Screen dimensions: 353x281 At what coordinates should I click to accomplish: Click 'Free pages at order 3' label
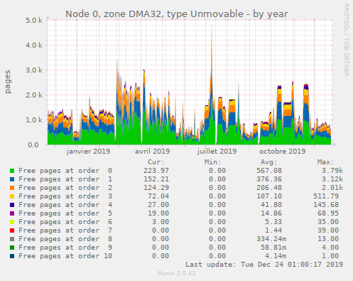tap(65, 196)
